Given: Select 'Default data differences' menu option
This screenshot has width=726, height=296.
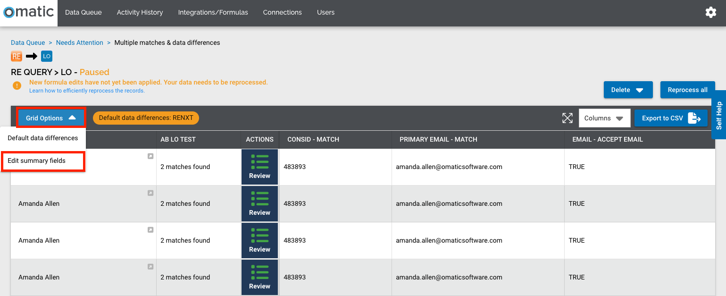Looking at the screenshot, I should [x=42, y=138].
